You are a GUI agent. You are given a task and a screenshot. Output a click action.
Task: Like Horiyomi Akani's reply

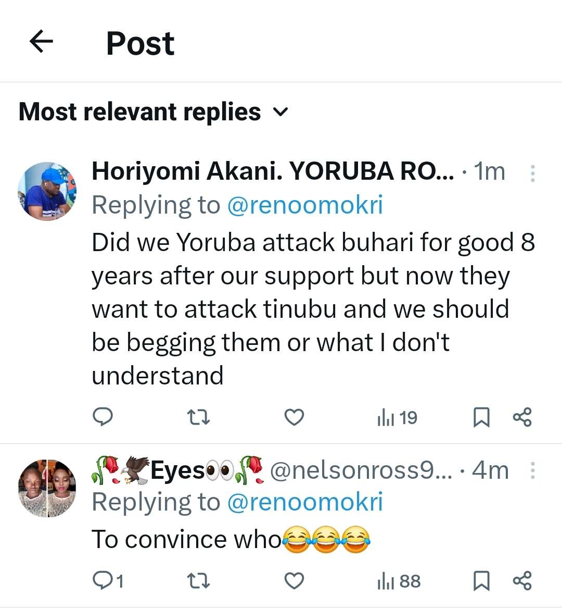(x=294, y=417)
